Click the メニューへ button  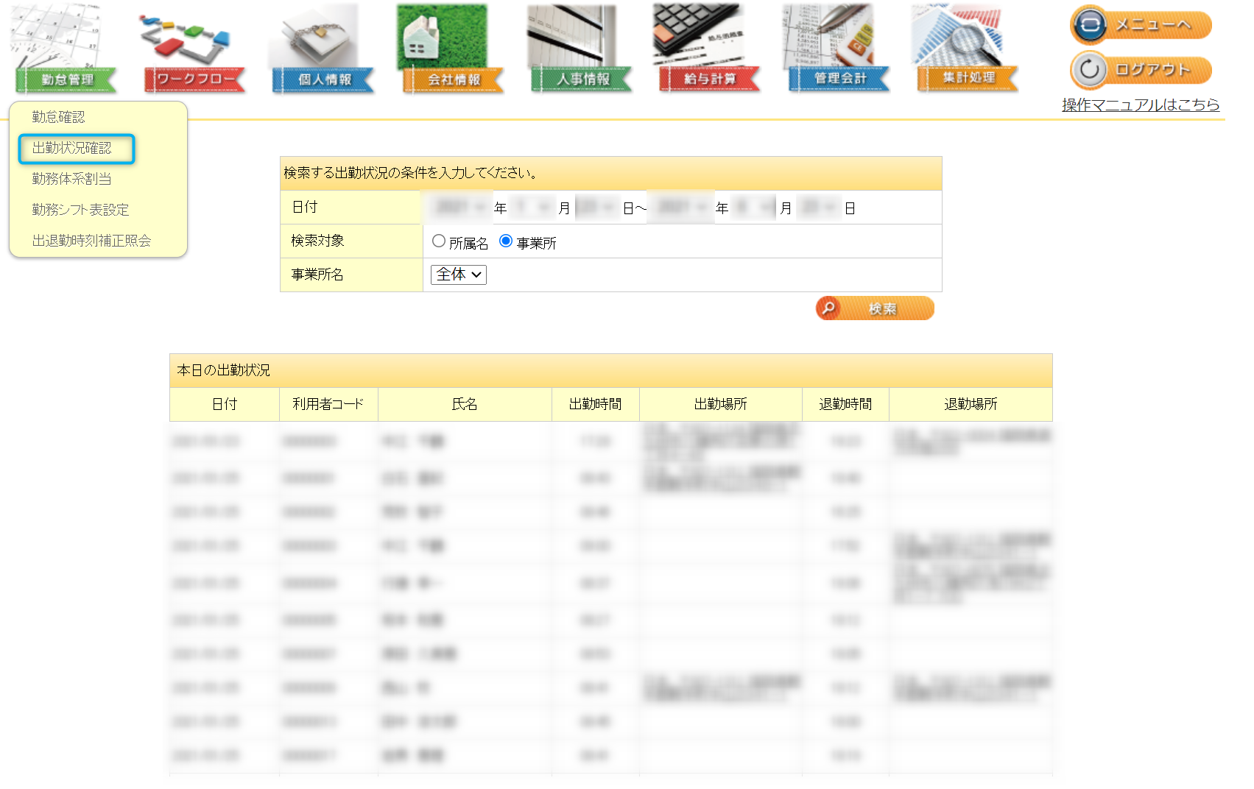click(1141, 25)
